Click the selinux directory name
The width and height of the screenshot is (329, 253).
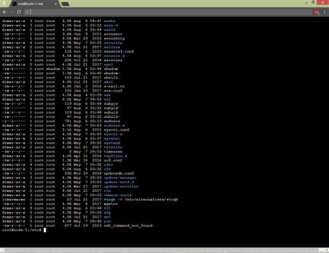tap(112, 47)
